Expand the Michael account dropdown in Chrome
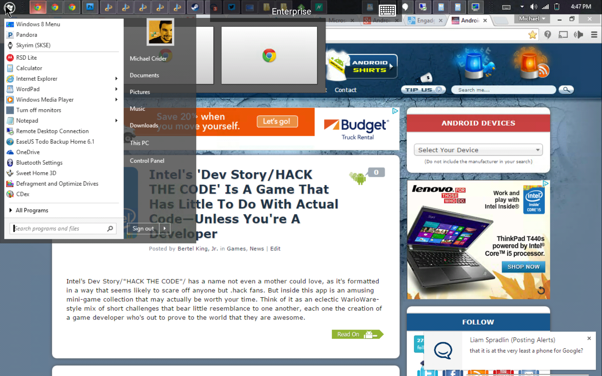Screen dimensions: 602x376 (532, 19)
